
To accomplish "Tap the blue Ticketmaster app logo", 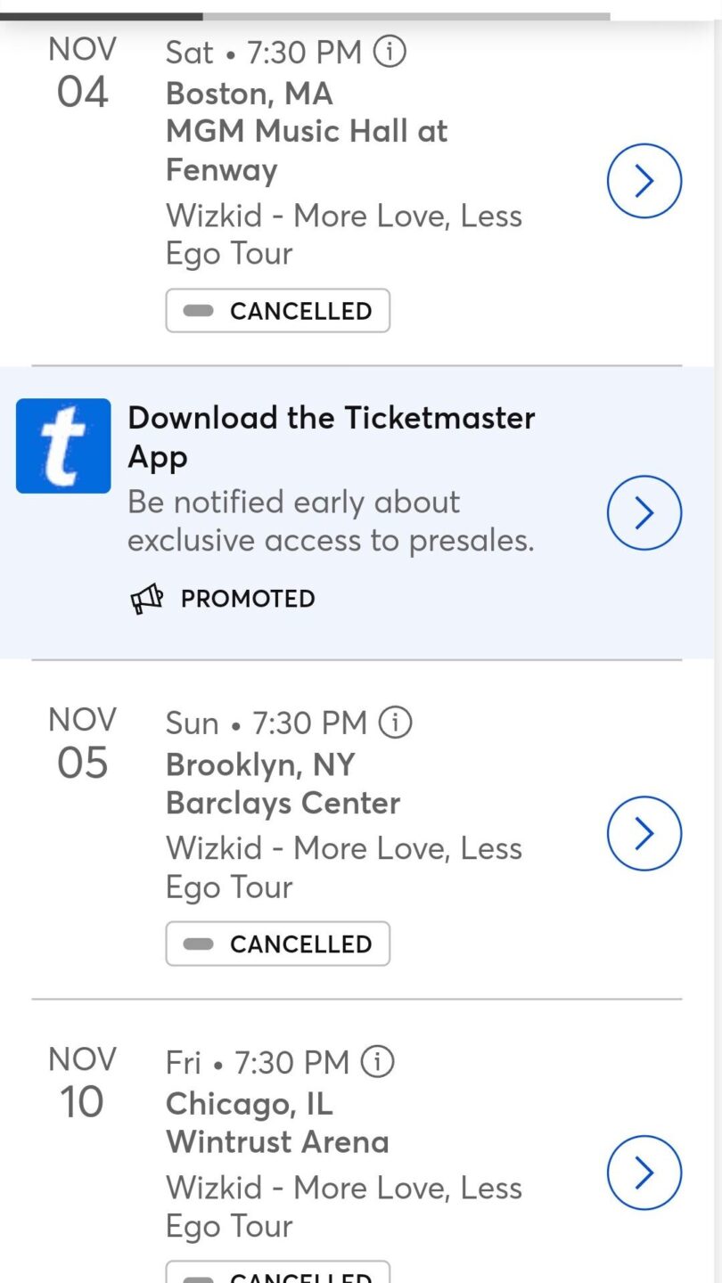I will tap(63, 445).
